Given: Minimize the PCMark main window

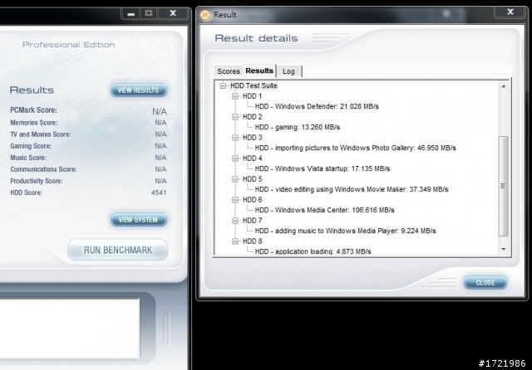Looking at the screenshot, I should pyautogui.click(x=131, y=13).
